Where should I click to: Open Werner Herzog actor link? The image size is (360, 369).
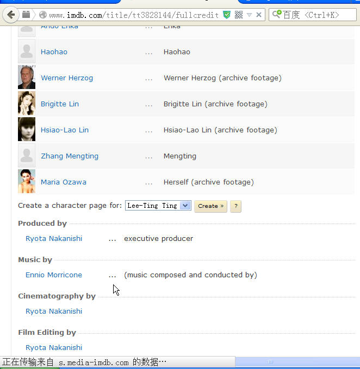(x=67, y=78)
